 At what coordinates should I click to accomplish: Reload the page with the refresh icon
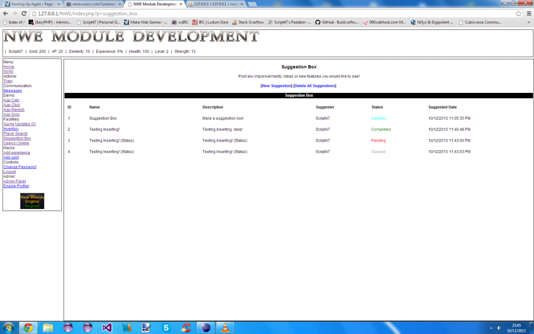pos(23,13)
